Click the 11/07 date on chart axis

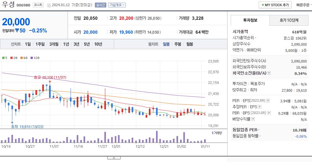click(54, 146)
